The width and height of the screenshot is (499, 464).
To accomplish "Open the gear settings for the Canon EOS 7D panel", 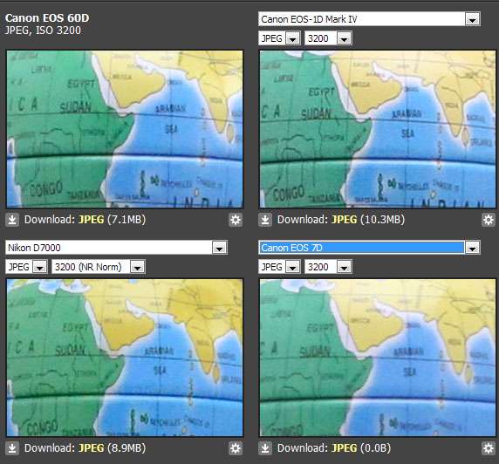I will coord(489,448).
